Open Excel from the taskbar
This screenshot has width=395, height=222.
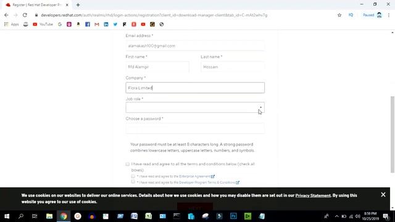pyautogui.click(x=148, y=216)
